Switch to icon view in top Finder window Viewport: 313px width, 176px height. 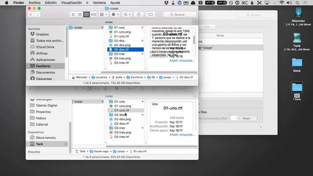click(x=73, y=14)
